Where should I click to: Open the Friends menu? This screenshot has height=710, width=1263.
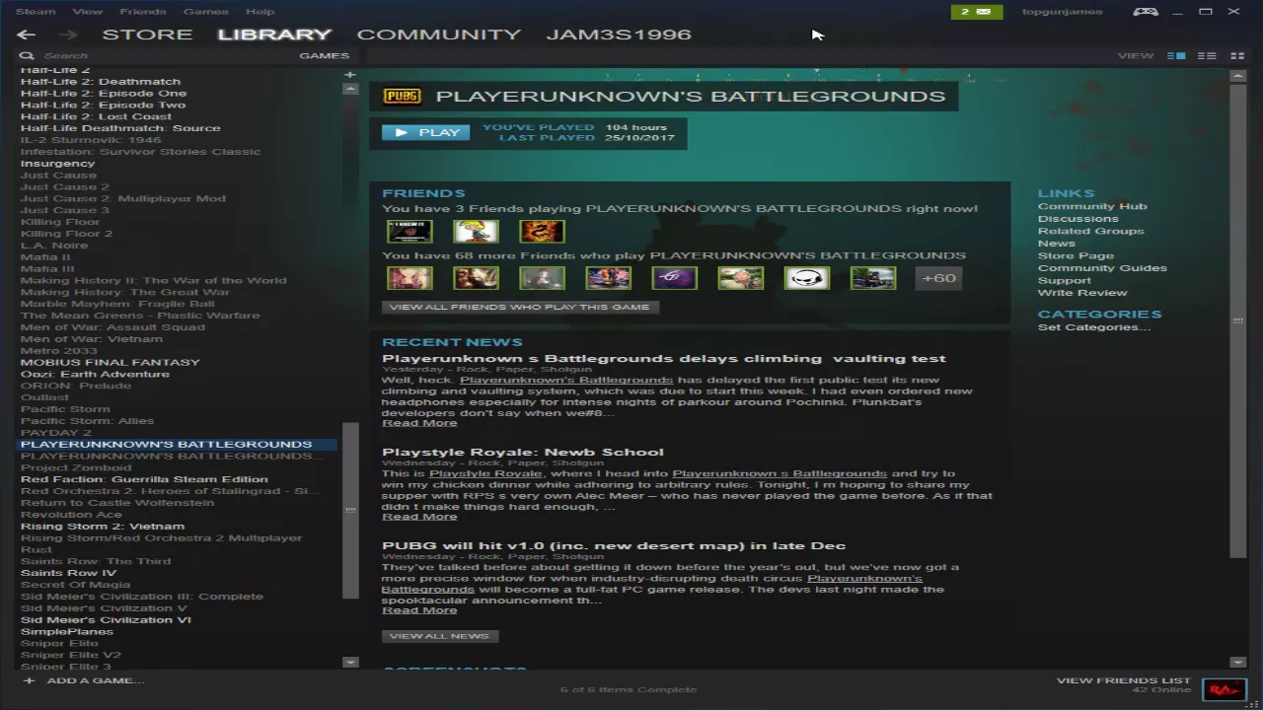[x=143, y=12]
